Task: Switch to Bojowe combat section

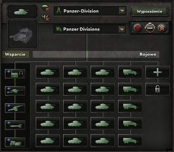Action: pyautogui.click(x=148, y=54)
